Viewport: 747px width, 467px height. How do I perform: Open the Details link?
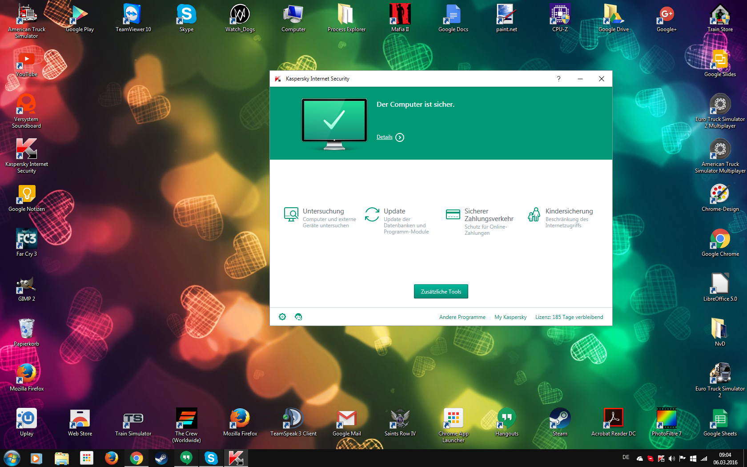pos(385,137)
